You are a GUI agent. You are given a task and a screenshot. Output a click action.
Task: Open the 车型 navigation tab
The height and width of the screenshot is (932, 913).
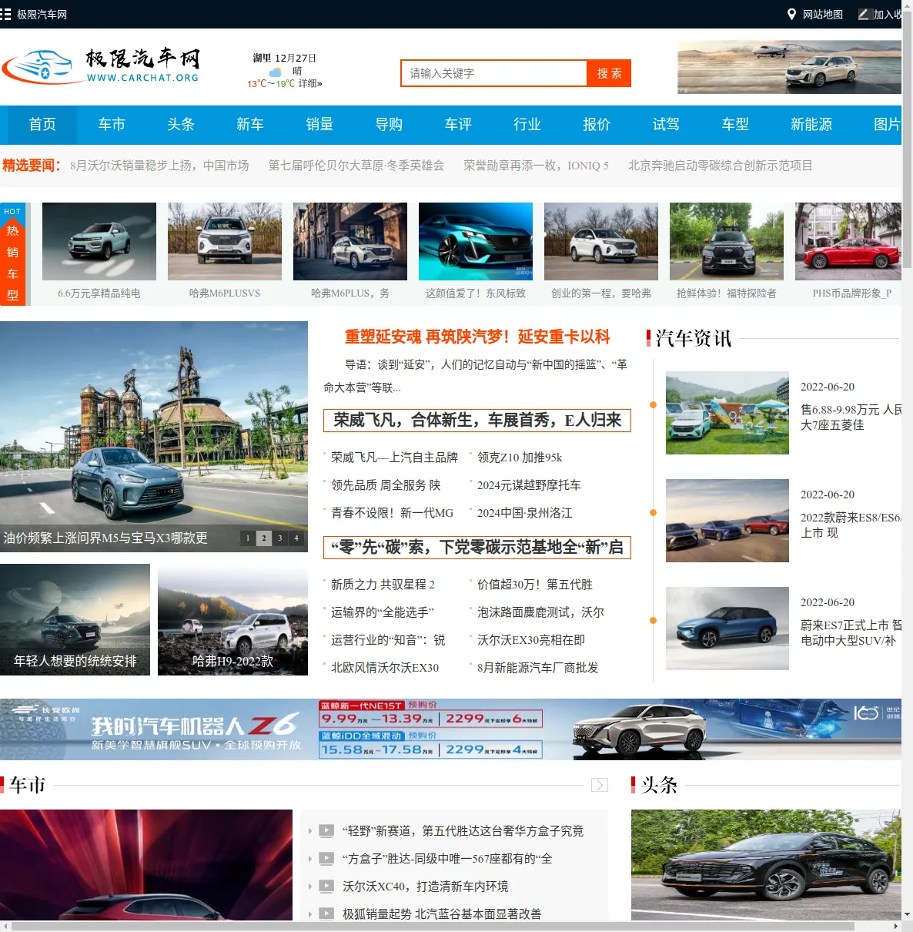pos(735,125)
